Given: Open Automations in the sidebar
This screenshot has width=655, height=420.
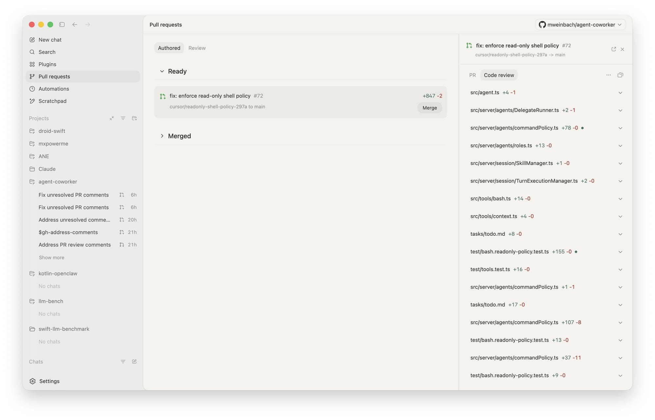Looking at the screenshot, I should [54, 89].
